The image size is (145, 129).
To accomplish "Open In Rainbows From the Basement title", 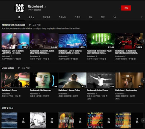I will click(126, 52).
